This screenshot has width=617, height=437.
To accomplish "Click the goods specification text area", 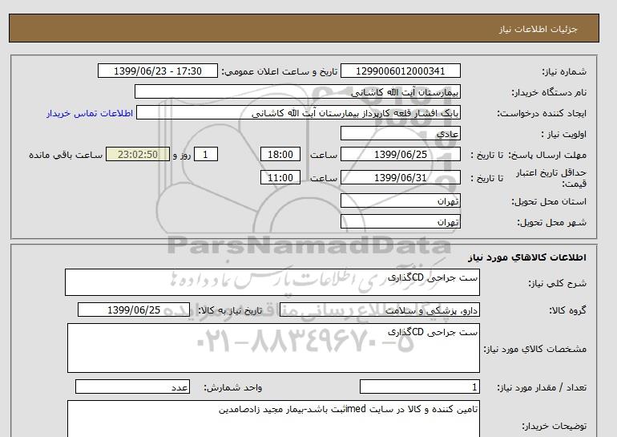I will 273,348.
